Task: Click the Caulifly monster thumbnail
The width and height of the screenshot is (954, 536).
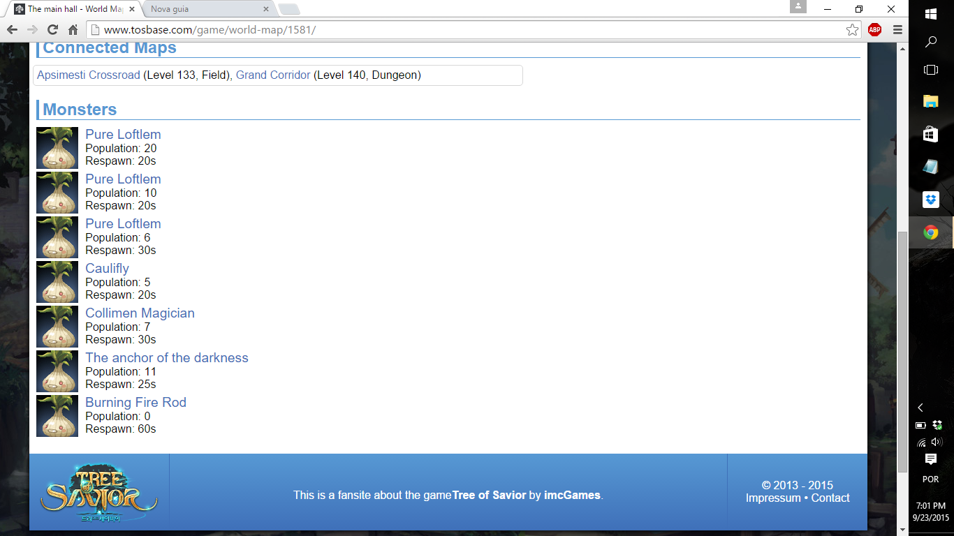Action: [57, 282]
